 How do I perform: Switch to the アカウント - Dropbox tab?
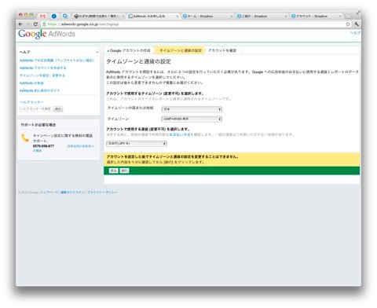pos(317,16)
